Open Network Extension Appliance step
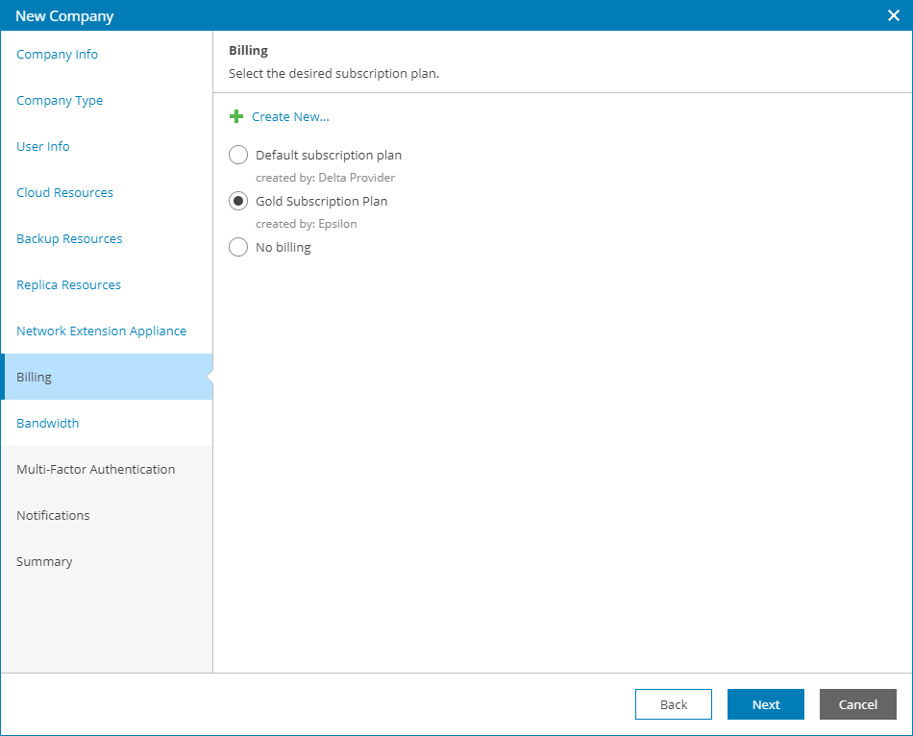The image size is (913, 736). [101, 331]
